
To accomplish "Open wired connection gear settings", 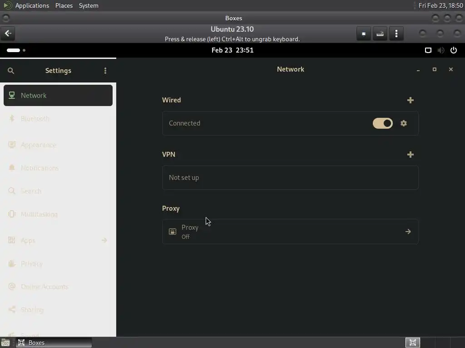I will pyautogui.click(x=404, y=123).
